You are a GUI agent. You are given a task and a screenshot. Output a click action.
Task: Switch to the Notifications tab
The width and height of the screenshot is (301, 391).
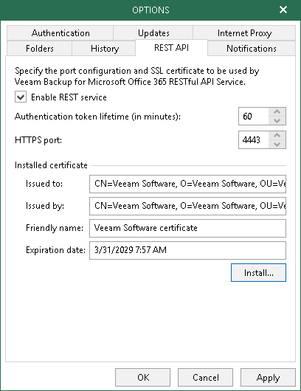tap(251, 49)
